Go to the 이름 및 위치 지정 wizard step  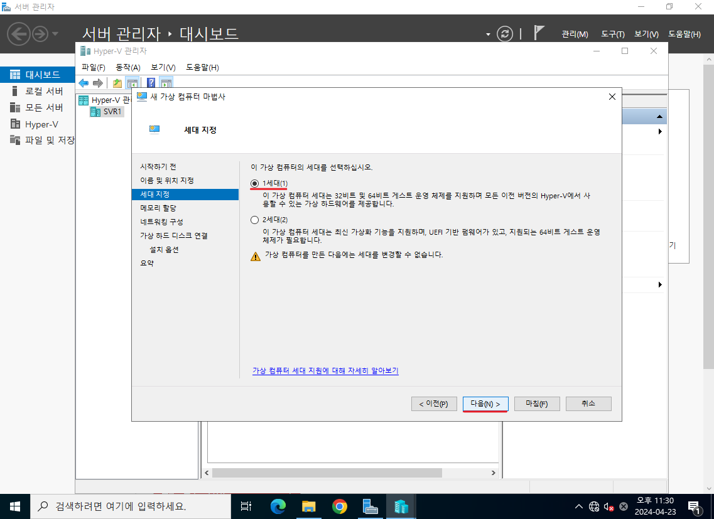coord(166,180)
